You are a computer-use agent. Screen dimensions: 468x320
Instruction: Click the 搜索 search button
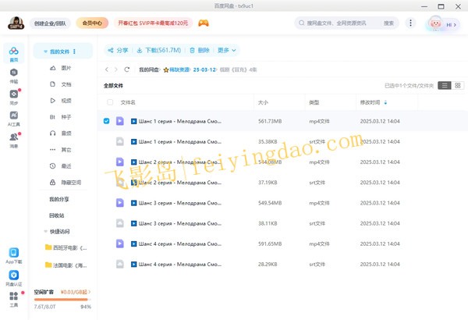[x=388, y=23]
